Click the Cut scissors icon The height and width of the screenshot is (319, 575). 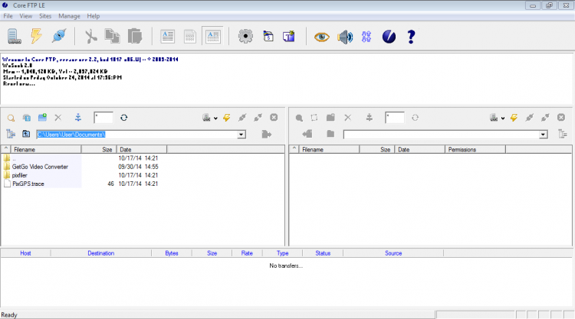(x=90, y=36)
